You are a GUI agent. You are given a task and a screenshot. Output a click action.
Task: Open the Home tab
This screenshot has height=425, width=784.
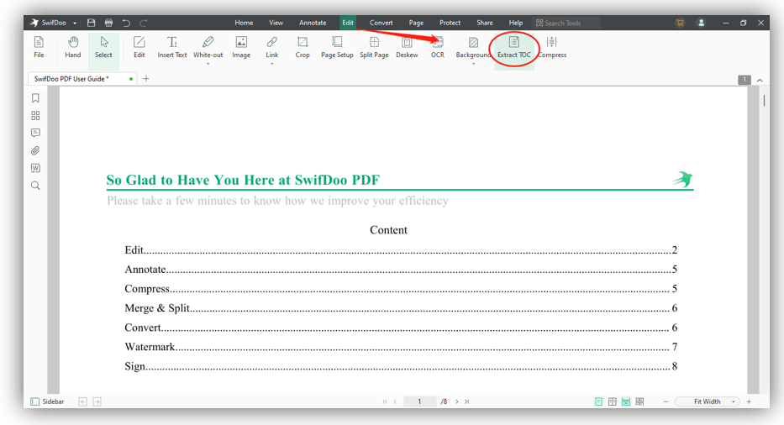pos(244,23)
